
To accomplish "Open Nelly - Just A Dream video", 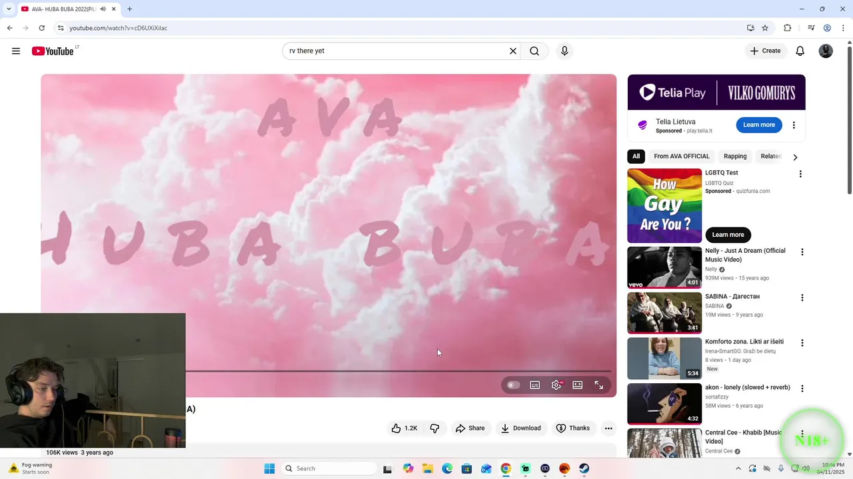I will point(664,267).
